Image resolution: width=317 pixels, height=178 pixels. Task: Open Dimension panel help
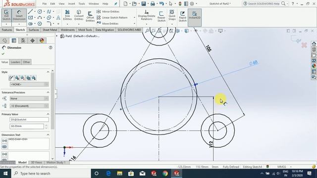51,47
